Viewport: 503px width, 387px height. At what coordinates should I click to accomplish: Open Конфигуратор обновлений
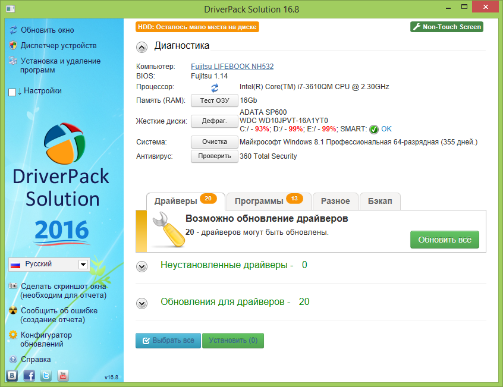pyautogui.click(x=46, y=339)
